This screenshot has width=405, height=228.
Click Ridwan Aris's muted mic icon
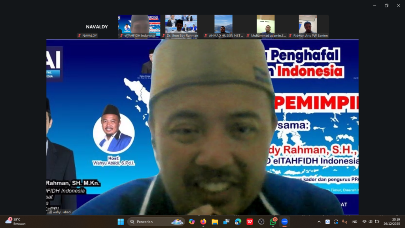290,36
